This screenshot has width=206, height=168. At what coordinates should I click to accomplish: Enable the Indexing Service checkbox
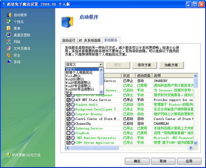click(x=68, y=128)
